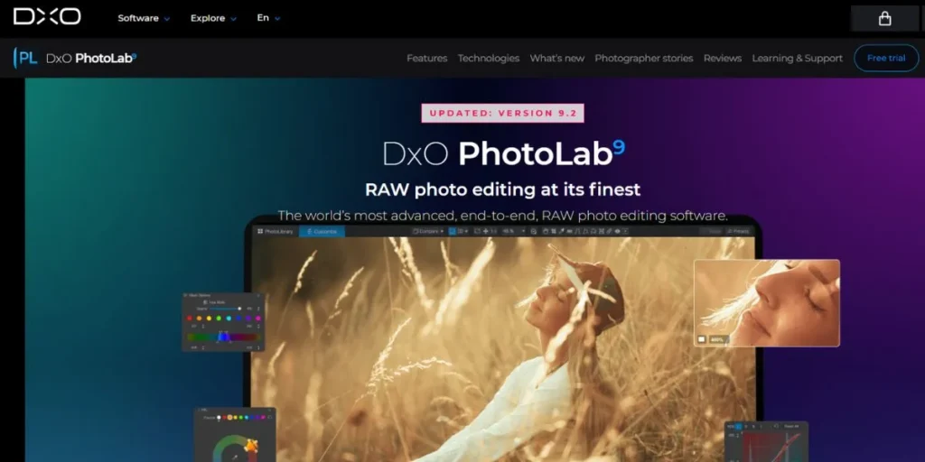925x462 pixels.
Task: Open the shopping bag cart
Action: click(x=884, y=18)
